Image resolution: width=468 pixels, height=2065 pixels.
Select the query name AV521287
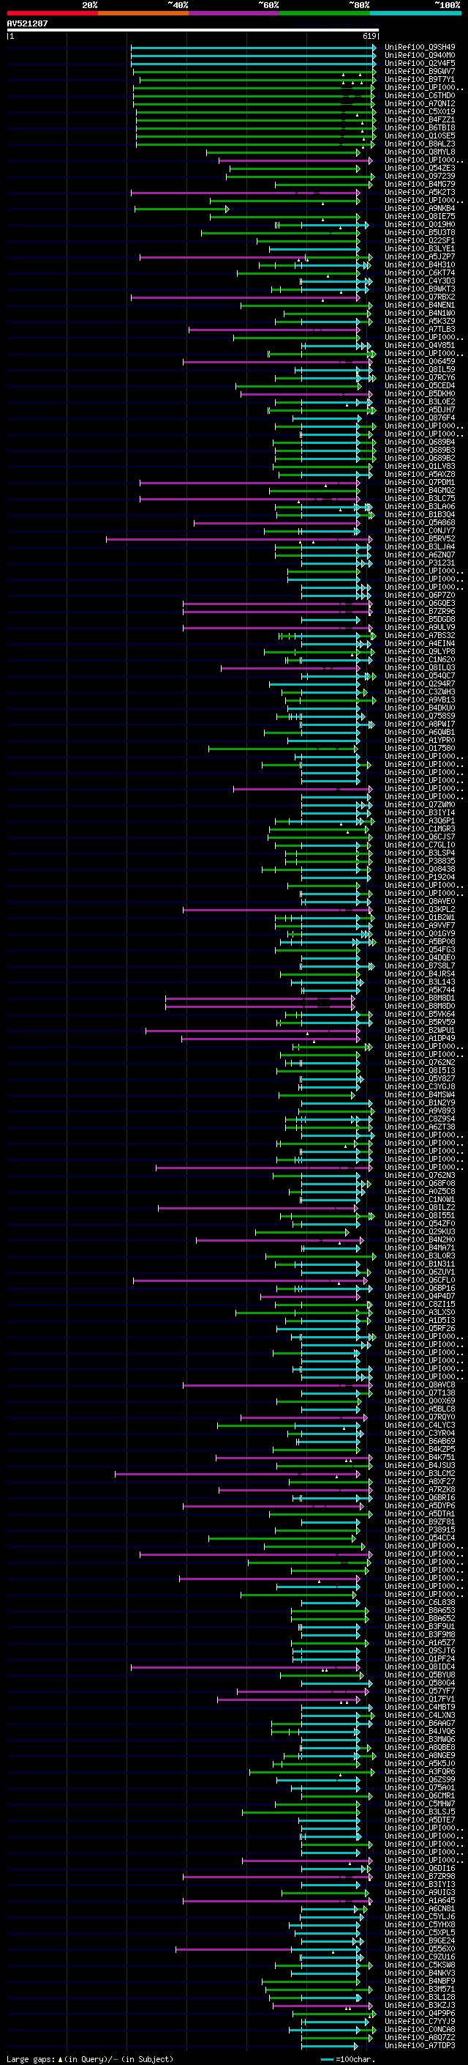(x=27, y=23)
